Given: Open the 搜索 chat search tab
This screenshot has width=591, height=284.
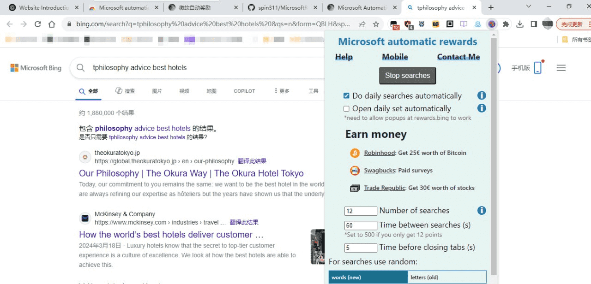Looking at the screenshot, I should [x=125, y=91].
